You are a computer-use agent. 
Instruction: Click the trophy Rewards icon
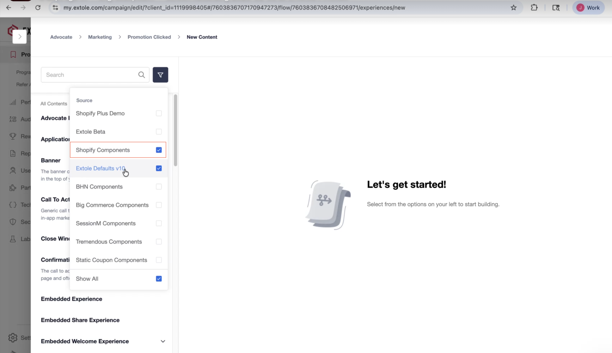[x=13, y=136]
